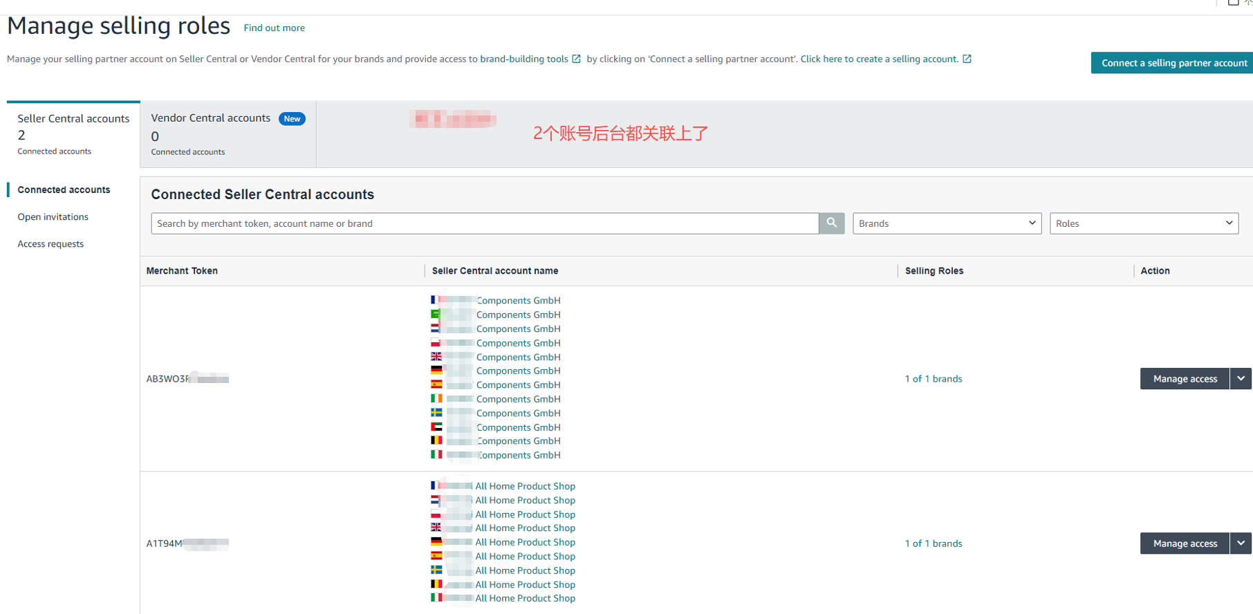Expand arrow next to first Manage access
Viewport: 1253px width, 614px height.
(x=1241, y=379)
